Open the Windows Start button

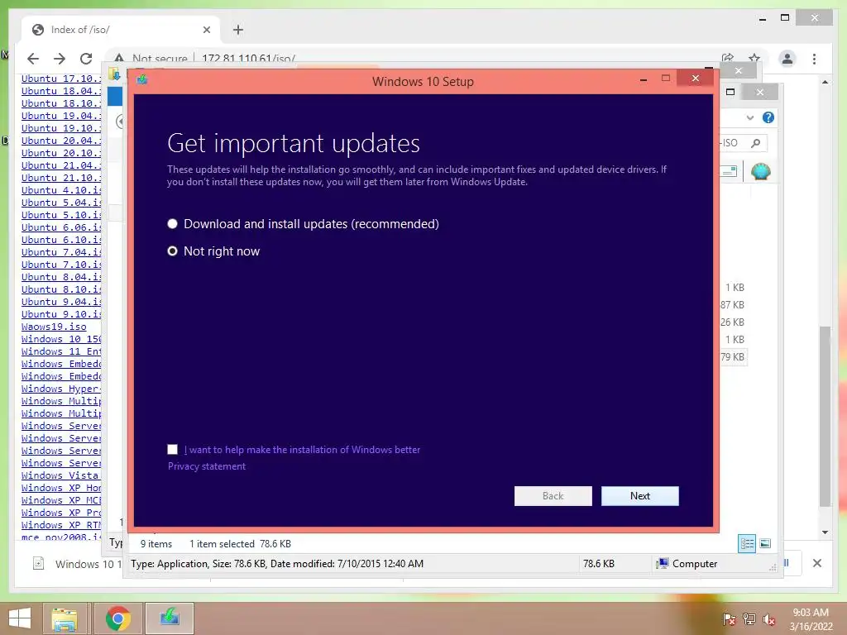20,618
